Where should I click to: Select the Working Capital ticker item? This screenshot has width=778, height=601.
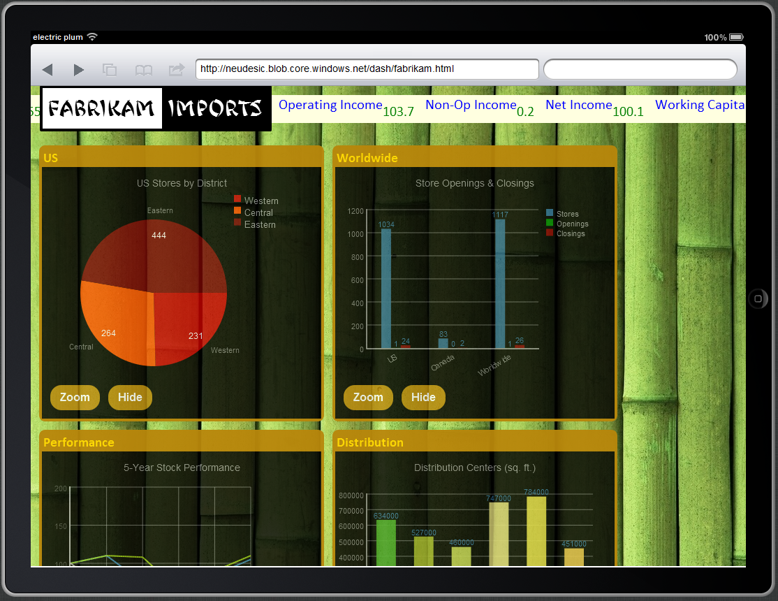pyautogui.click(x=700, y=105)
